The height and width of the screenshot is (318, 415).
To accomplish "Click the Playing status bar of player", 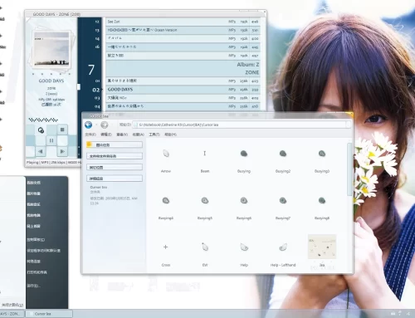I will click(x=54, y=163).
